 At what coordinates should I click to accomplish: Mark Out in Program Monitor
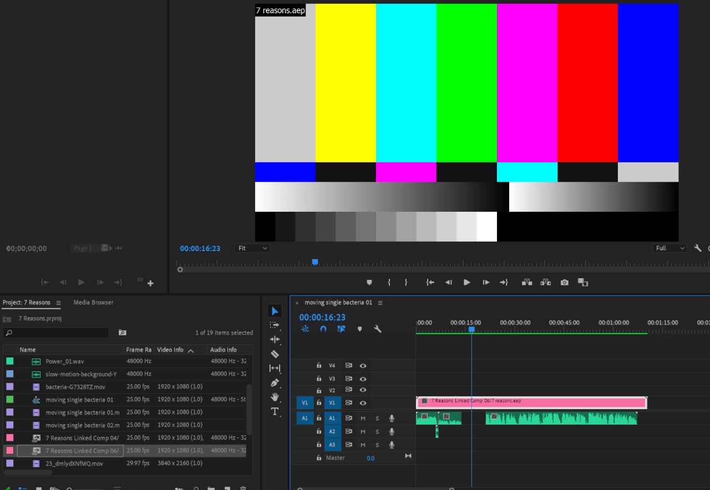(x=406, y=282)
